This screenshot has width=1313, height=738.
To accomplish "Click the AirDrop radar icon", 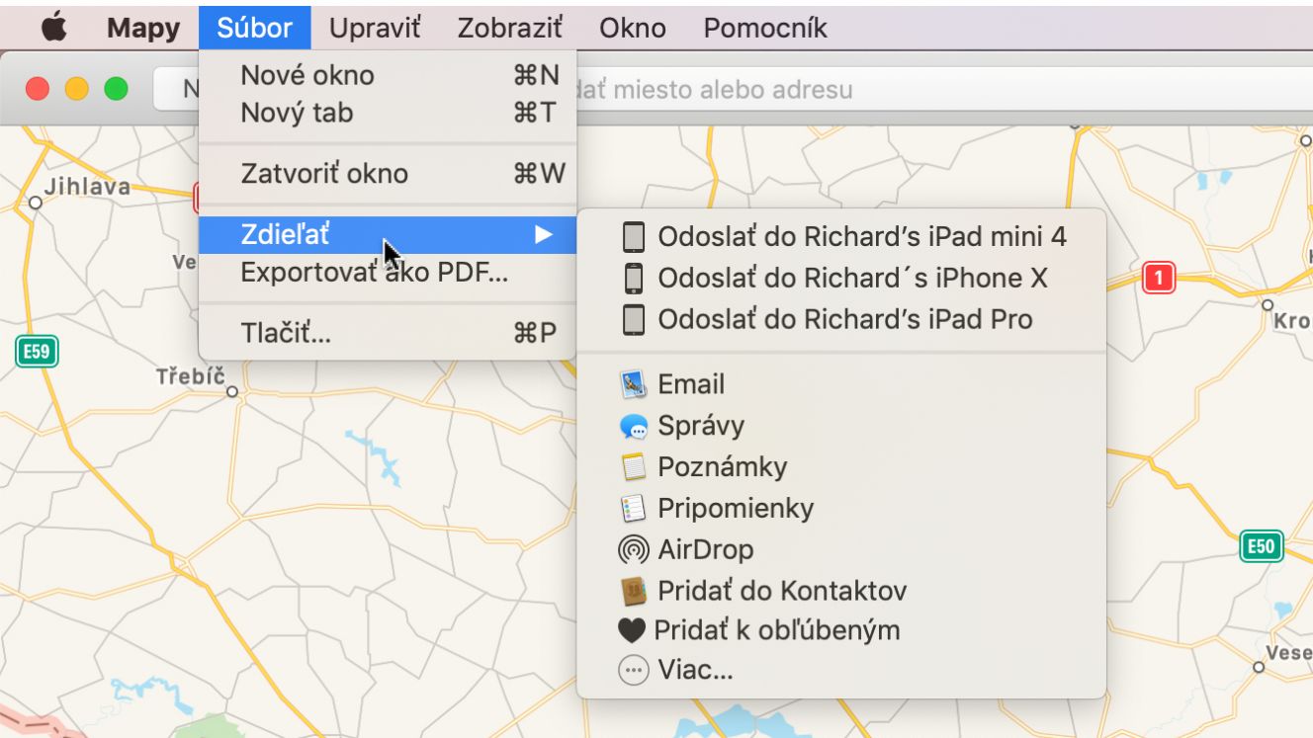I will pyautogui.click(x=633, y=549).
